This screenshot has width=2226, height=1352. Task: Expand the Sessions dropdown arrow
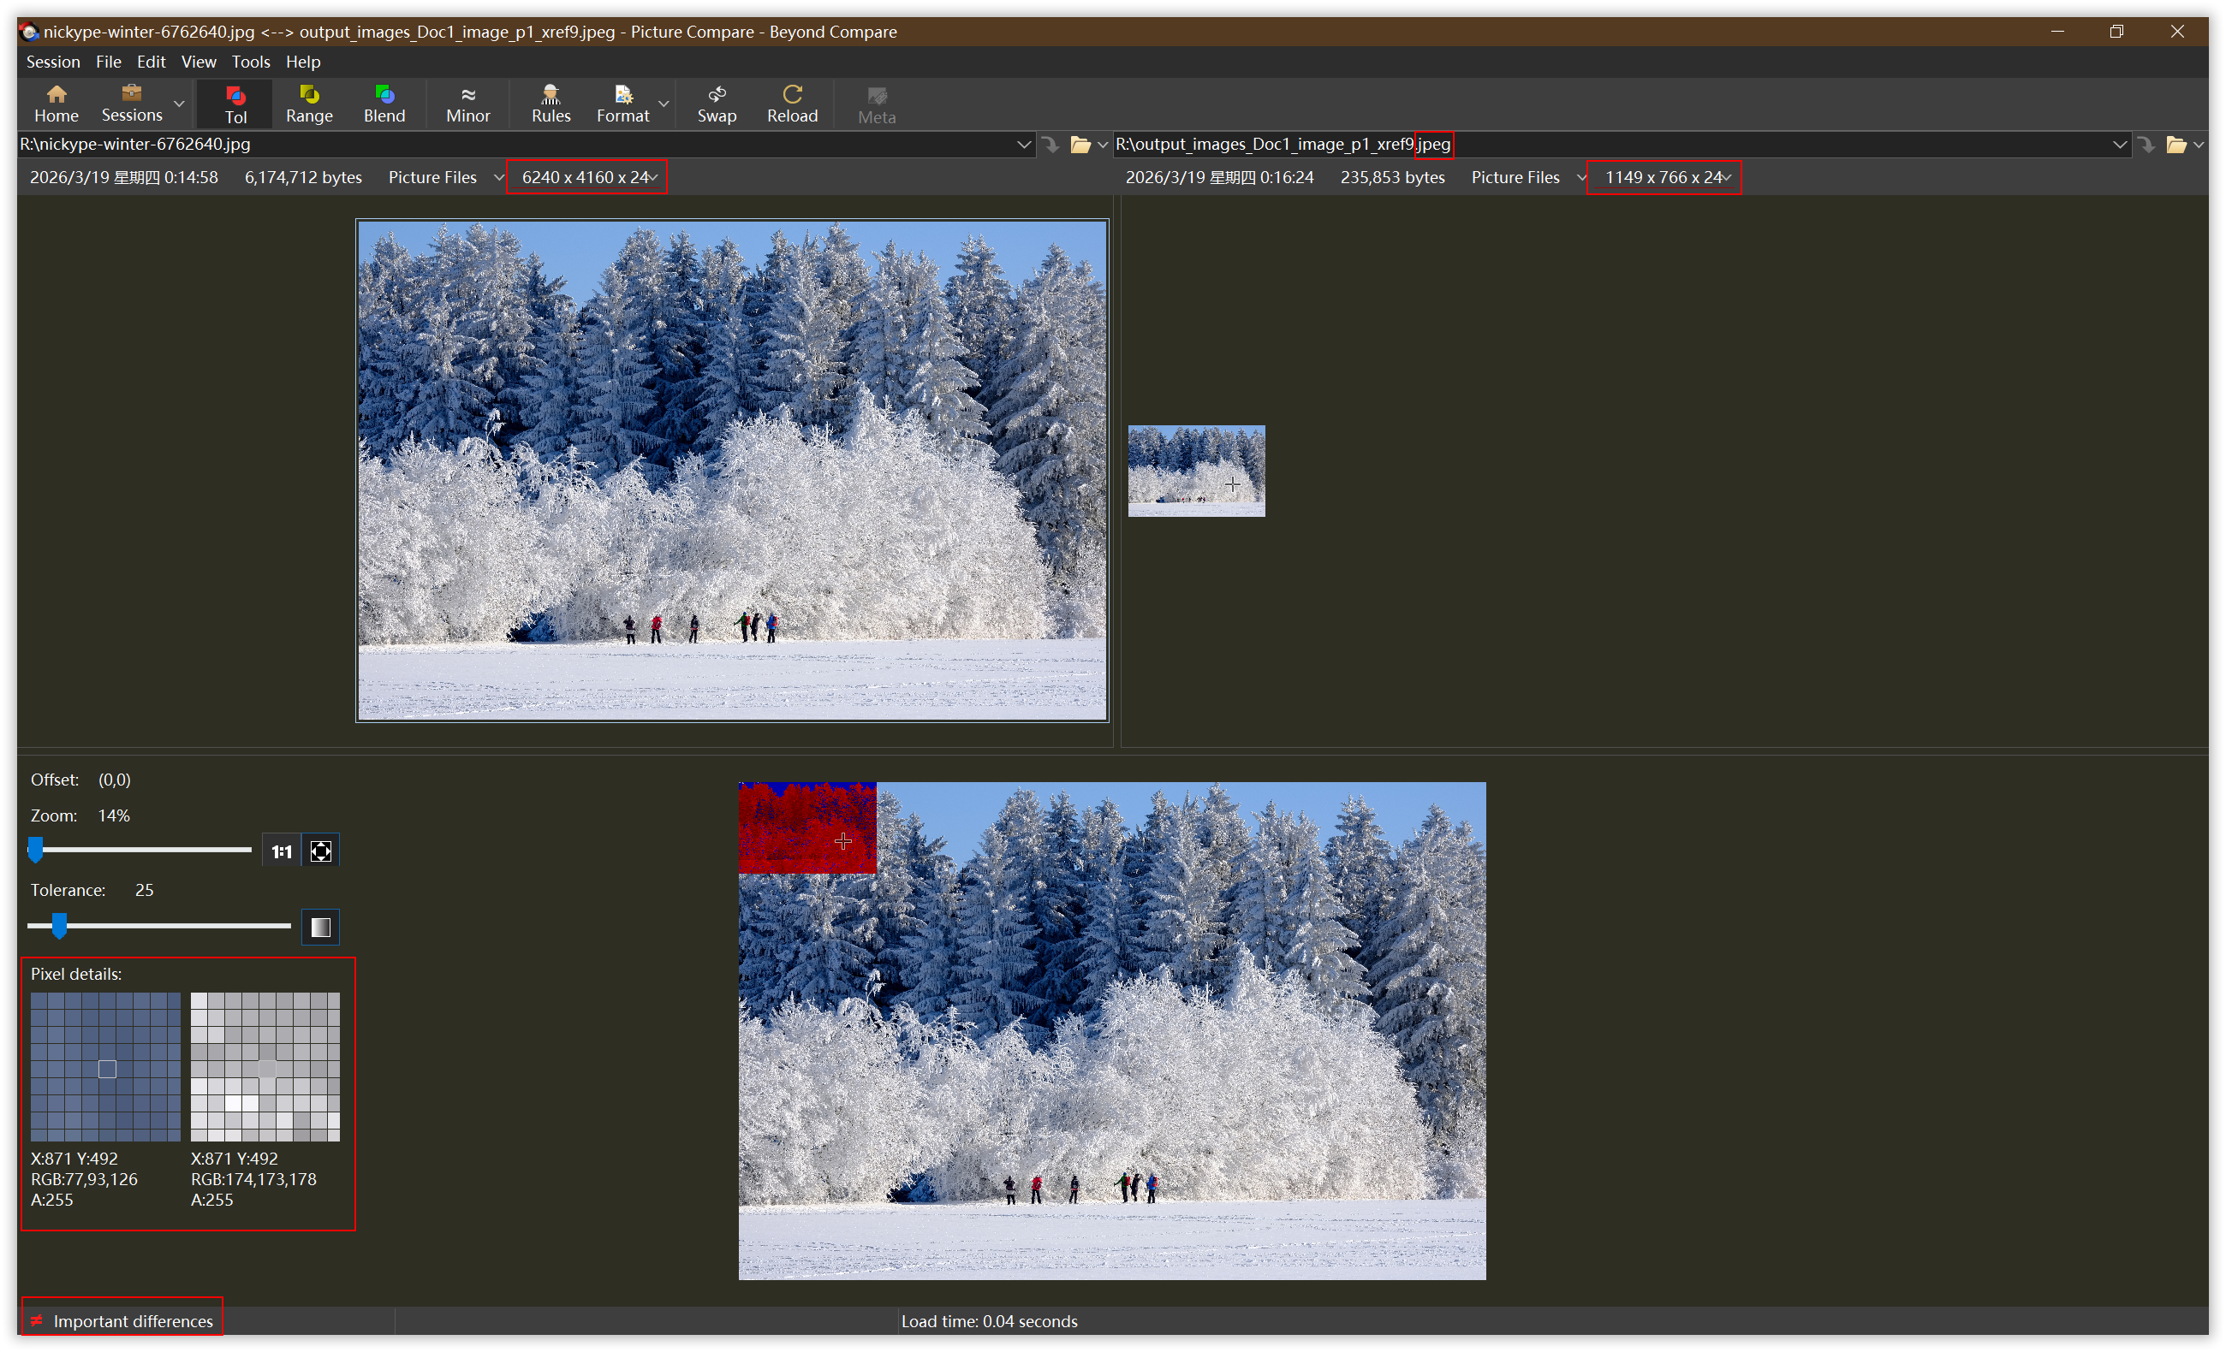[180, 104]
